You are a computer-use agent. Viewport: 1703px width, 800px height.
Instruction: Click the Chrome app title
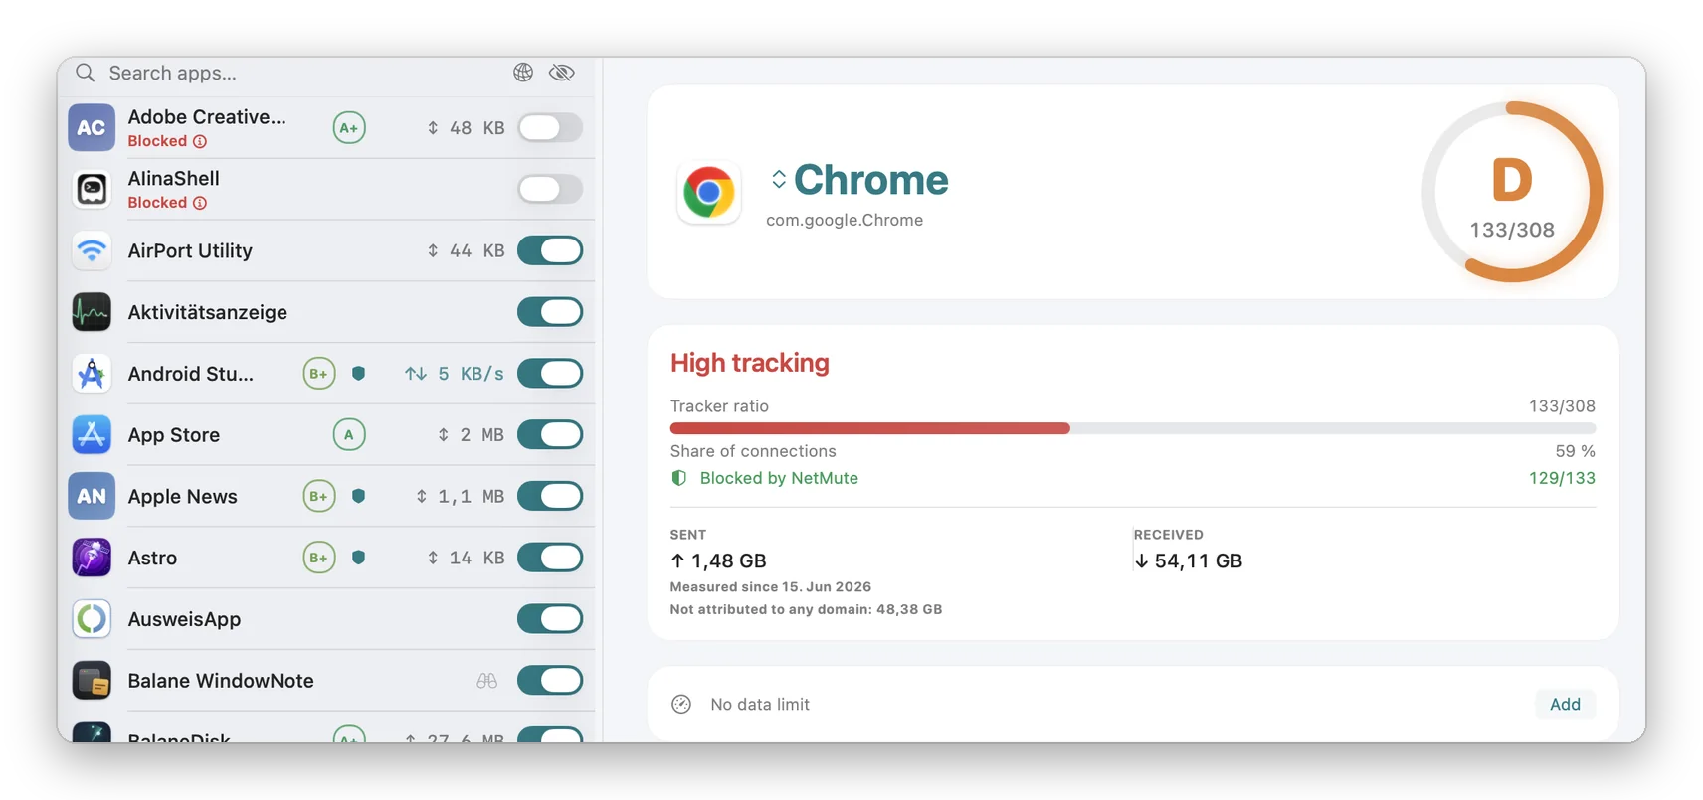click(871, 180)
